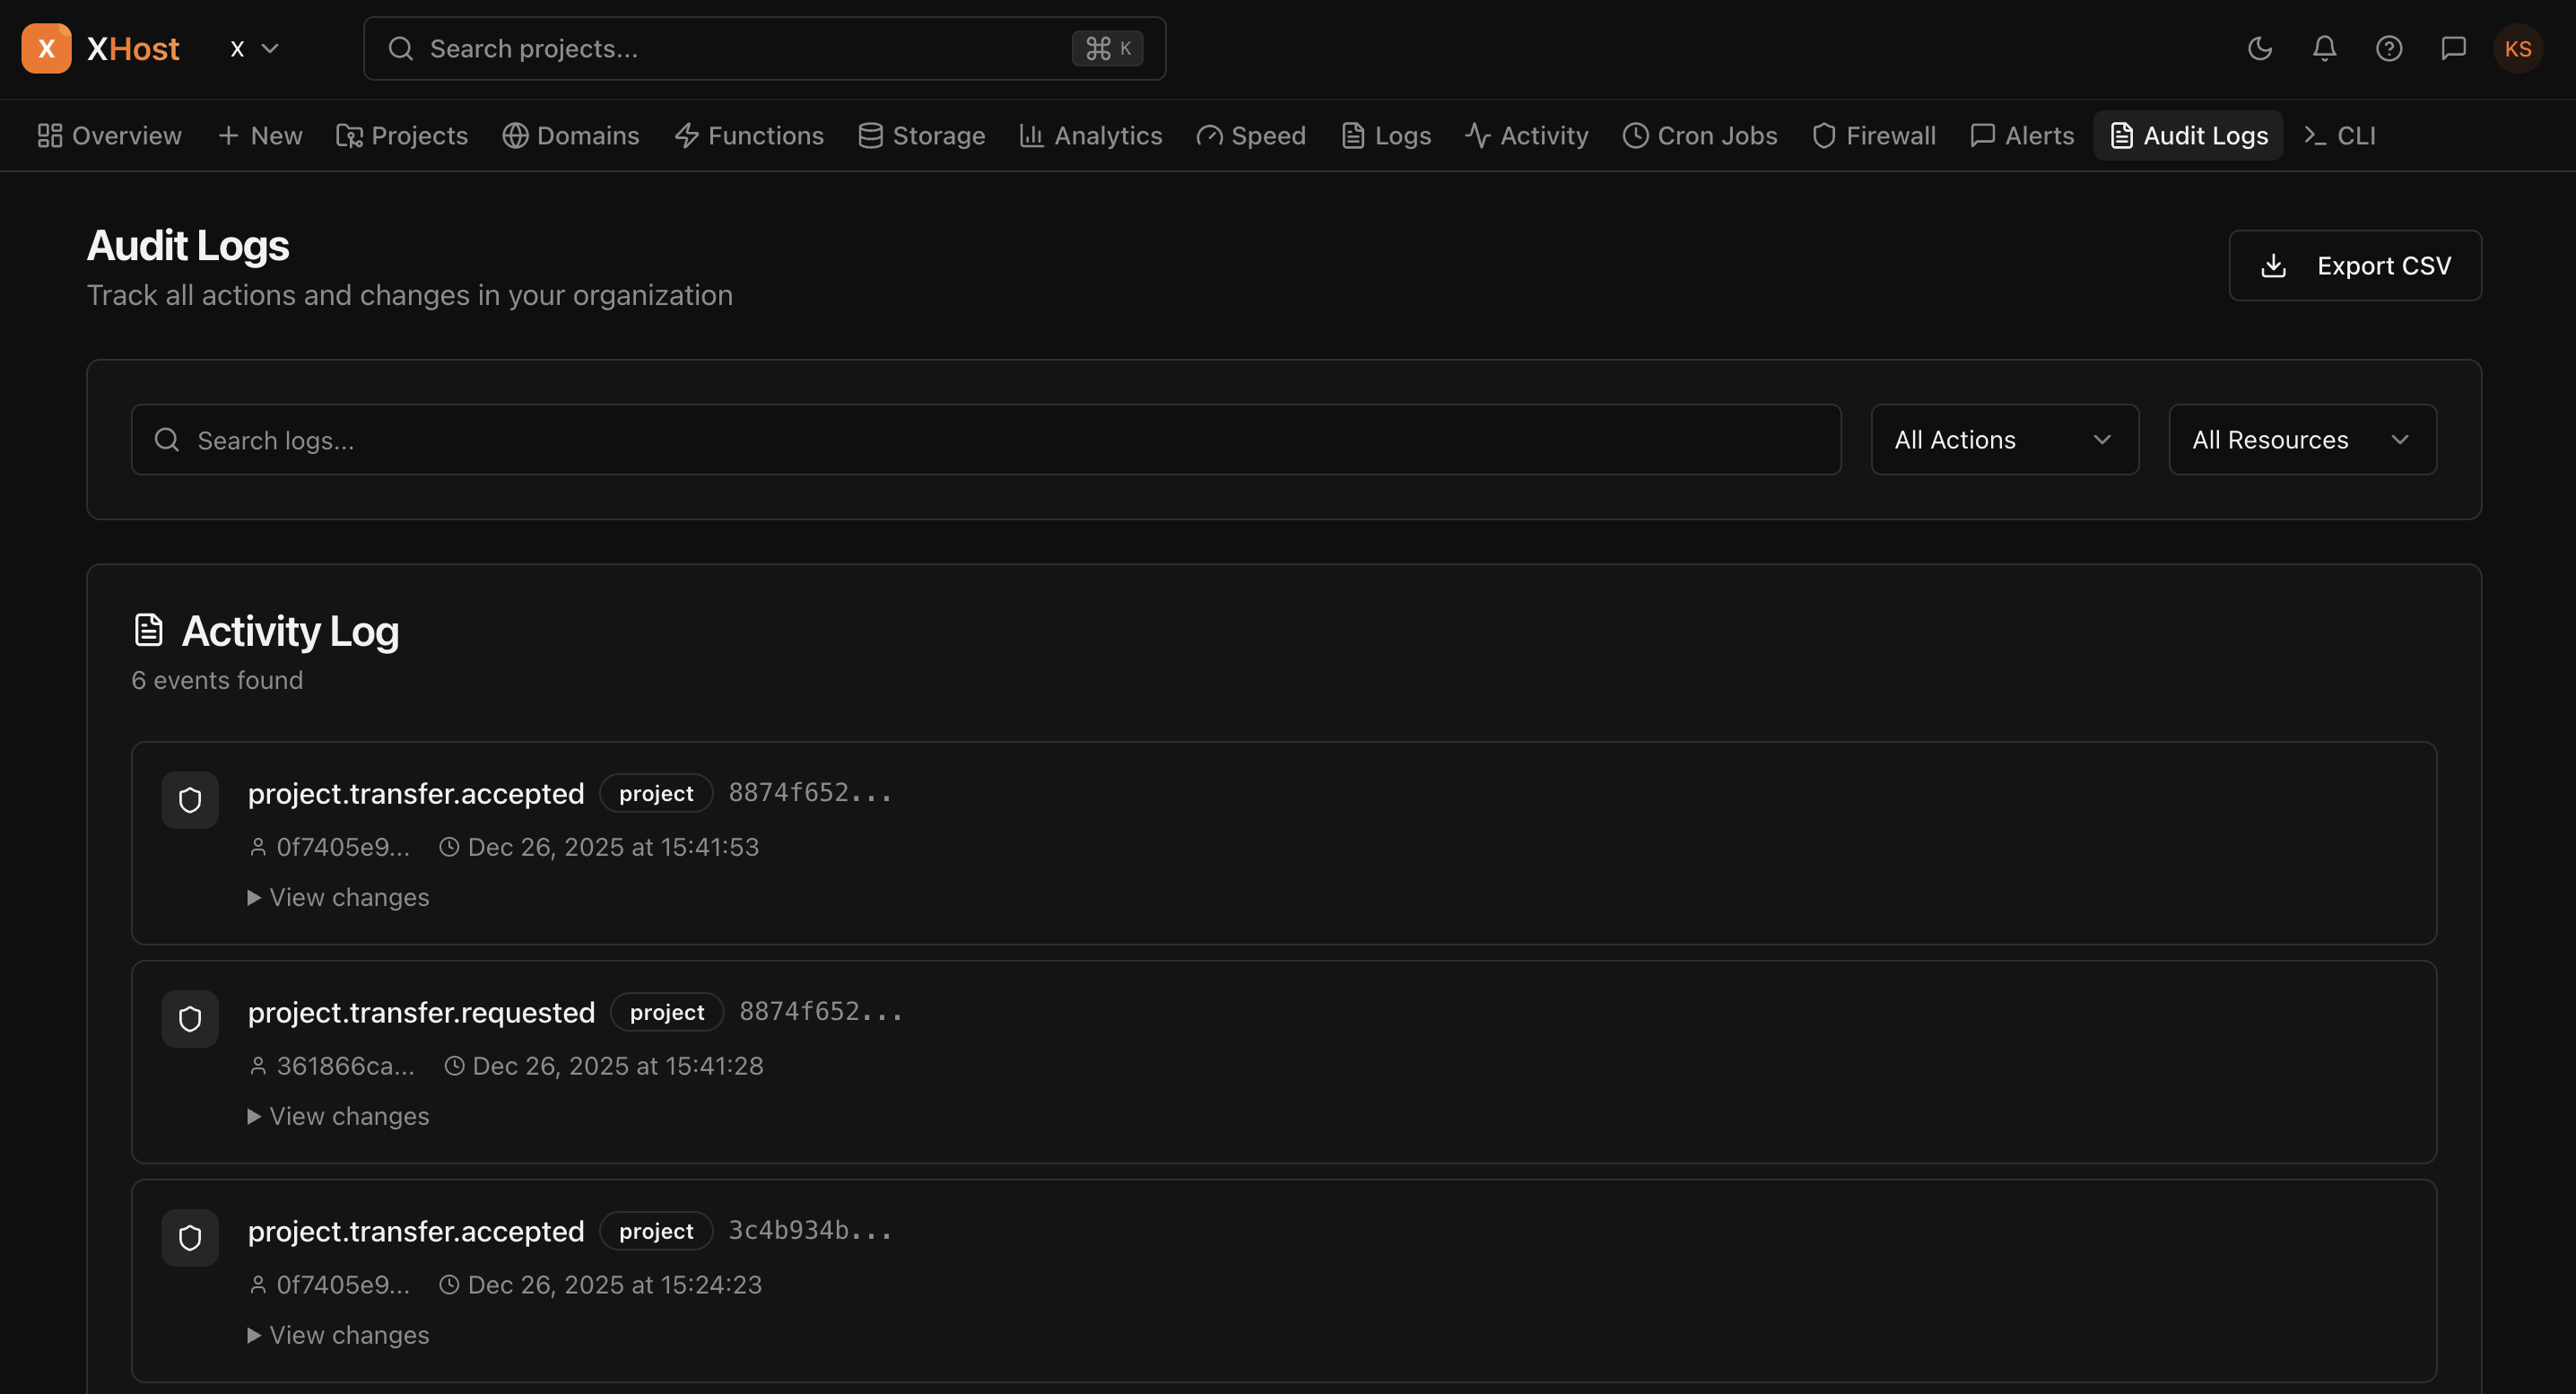Expand View changes on project.transfer.requested event

tap(338, 1116)
